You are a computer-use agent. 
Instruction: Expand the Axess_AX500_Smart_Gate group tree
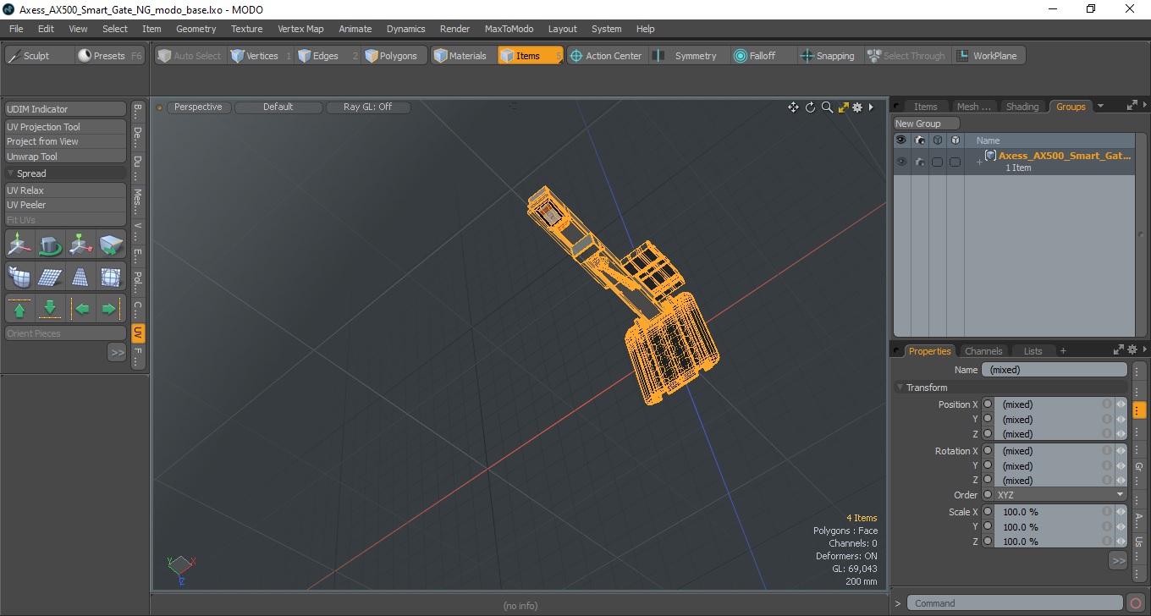coord(979,162)
